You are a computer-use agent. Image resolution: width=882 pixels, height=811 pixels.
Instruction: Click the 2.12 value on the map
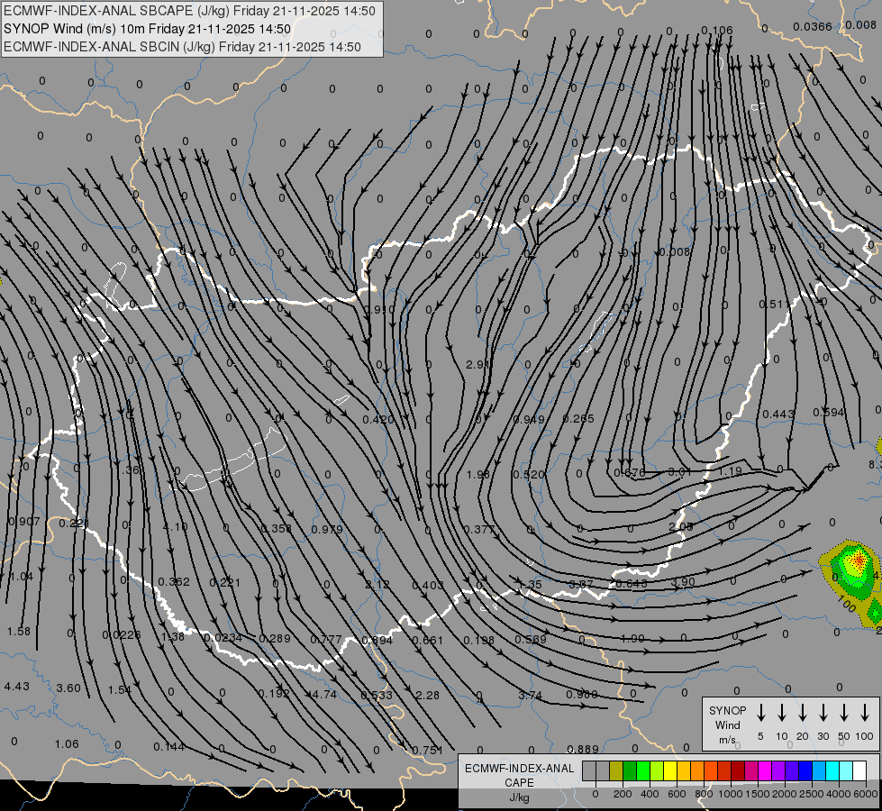(377, 584)
